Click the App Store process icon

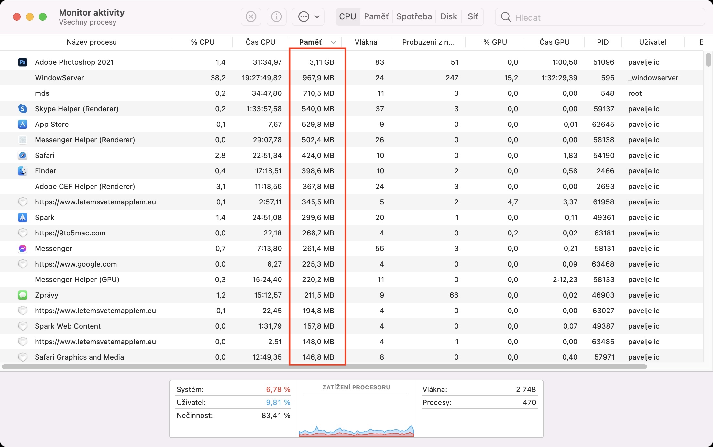point(22,124)
